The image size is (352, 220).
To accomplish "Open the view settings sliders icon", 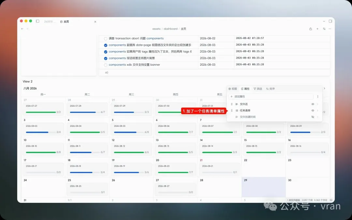I will 324,29.
